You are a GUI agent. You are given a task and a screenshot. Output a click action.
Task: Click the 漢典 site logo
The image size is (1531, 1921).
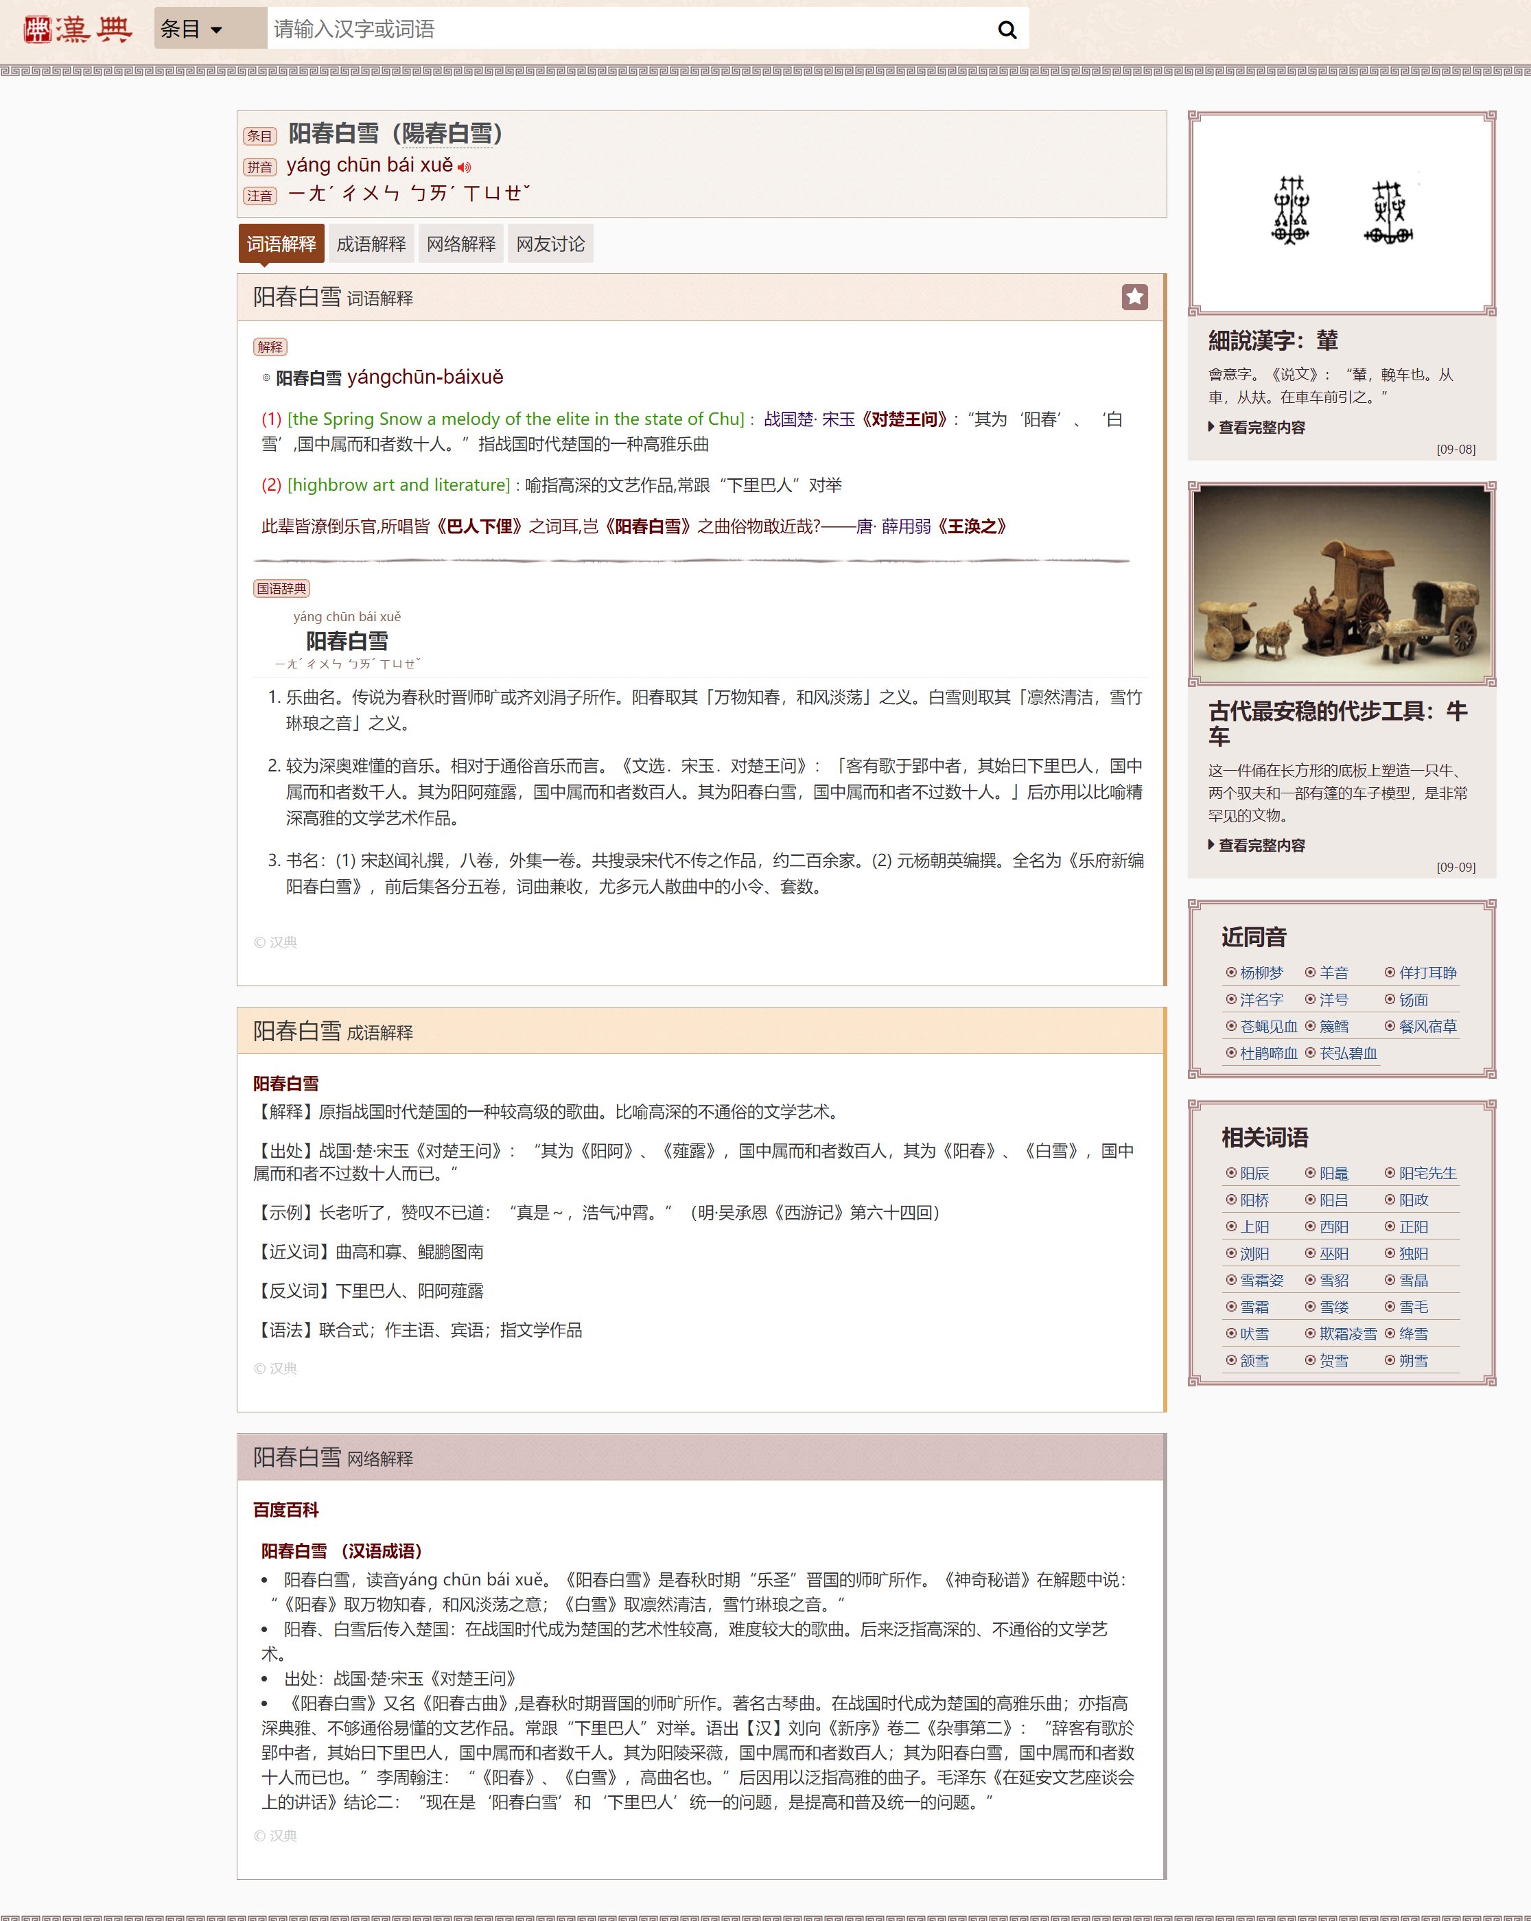coord(78,30)
